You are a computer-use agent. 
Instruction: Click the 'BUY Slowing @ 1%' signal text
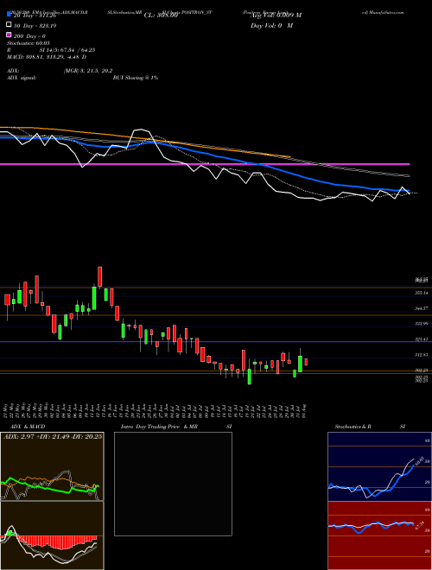pyautogui.click(x=136, y=78)
